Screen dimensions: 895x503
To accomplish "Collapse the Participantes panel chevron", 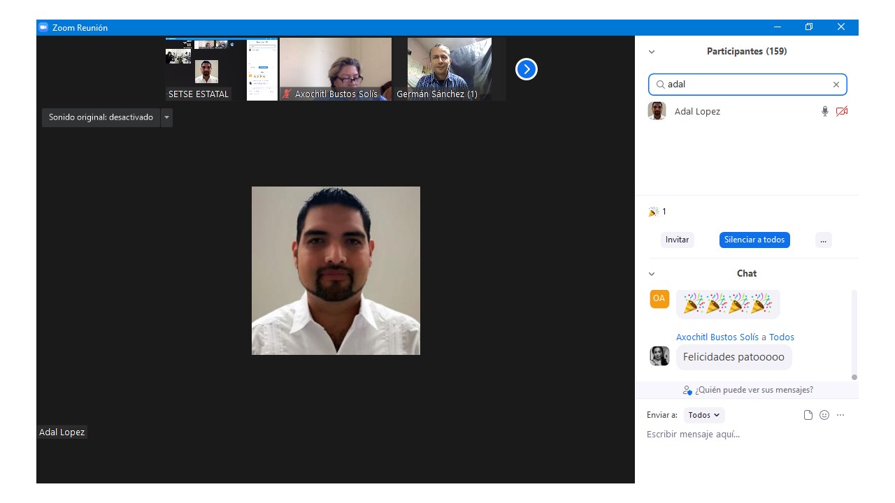I will 652,52.
